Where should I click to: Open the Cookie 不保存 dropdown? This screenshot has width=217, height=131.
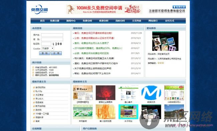pyautogui.click(x=48, y=49)
